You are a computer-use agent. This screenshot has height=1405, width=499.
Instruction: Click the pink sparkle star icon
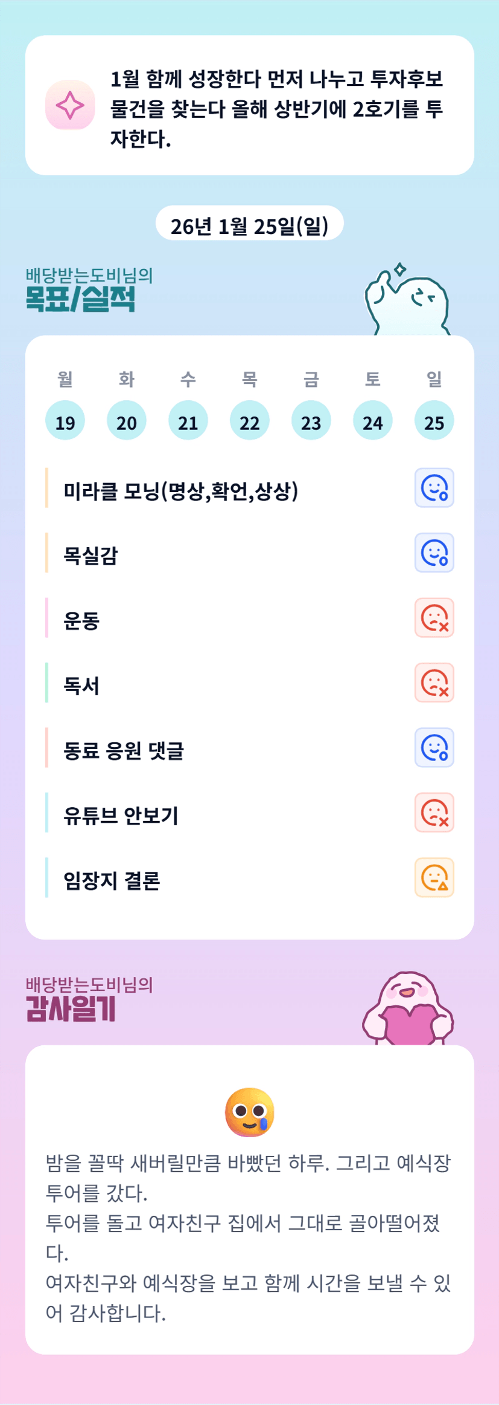point(70,105)
